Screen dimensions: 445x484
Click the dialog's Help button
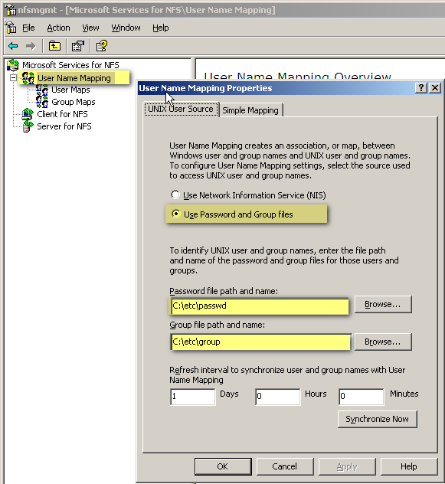tap(409, 466)
